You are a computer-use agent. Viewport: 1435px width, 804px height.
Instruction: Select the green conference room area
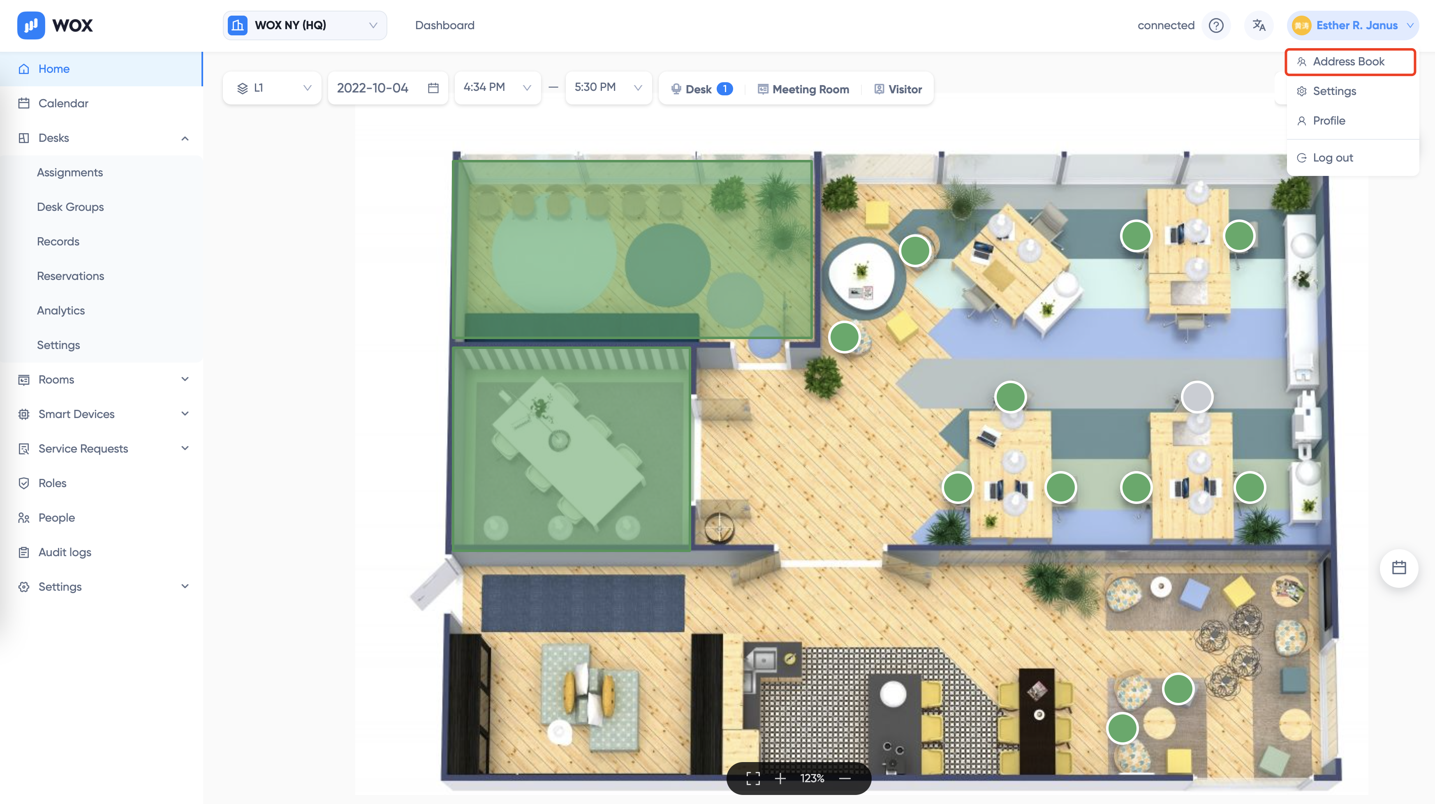point(572,449)
